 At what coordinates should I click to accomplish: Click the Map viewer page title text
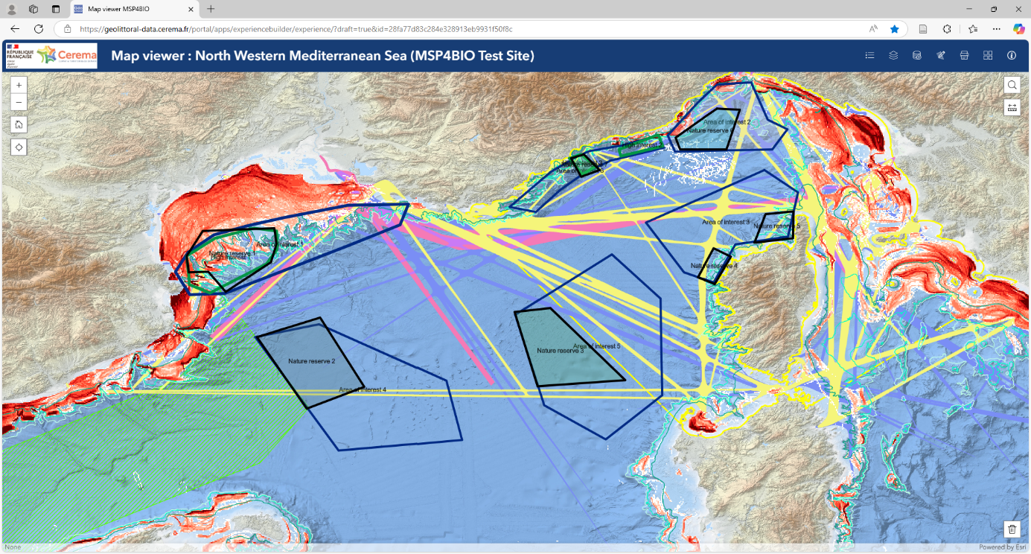click(322, 56)
